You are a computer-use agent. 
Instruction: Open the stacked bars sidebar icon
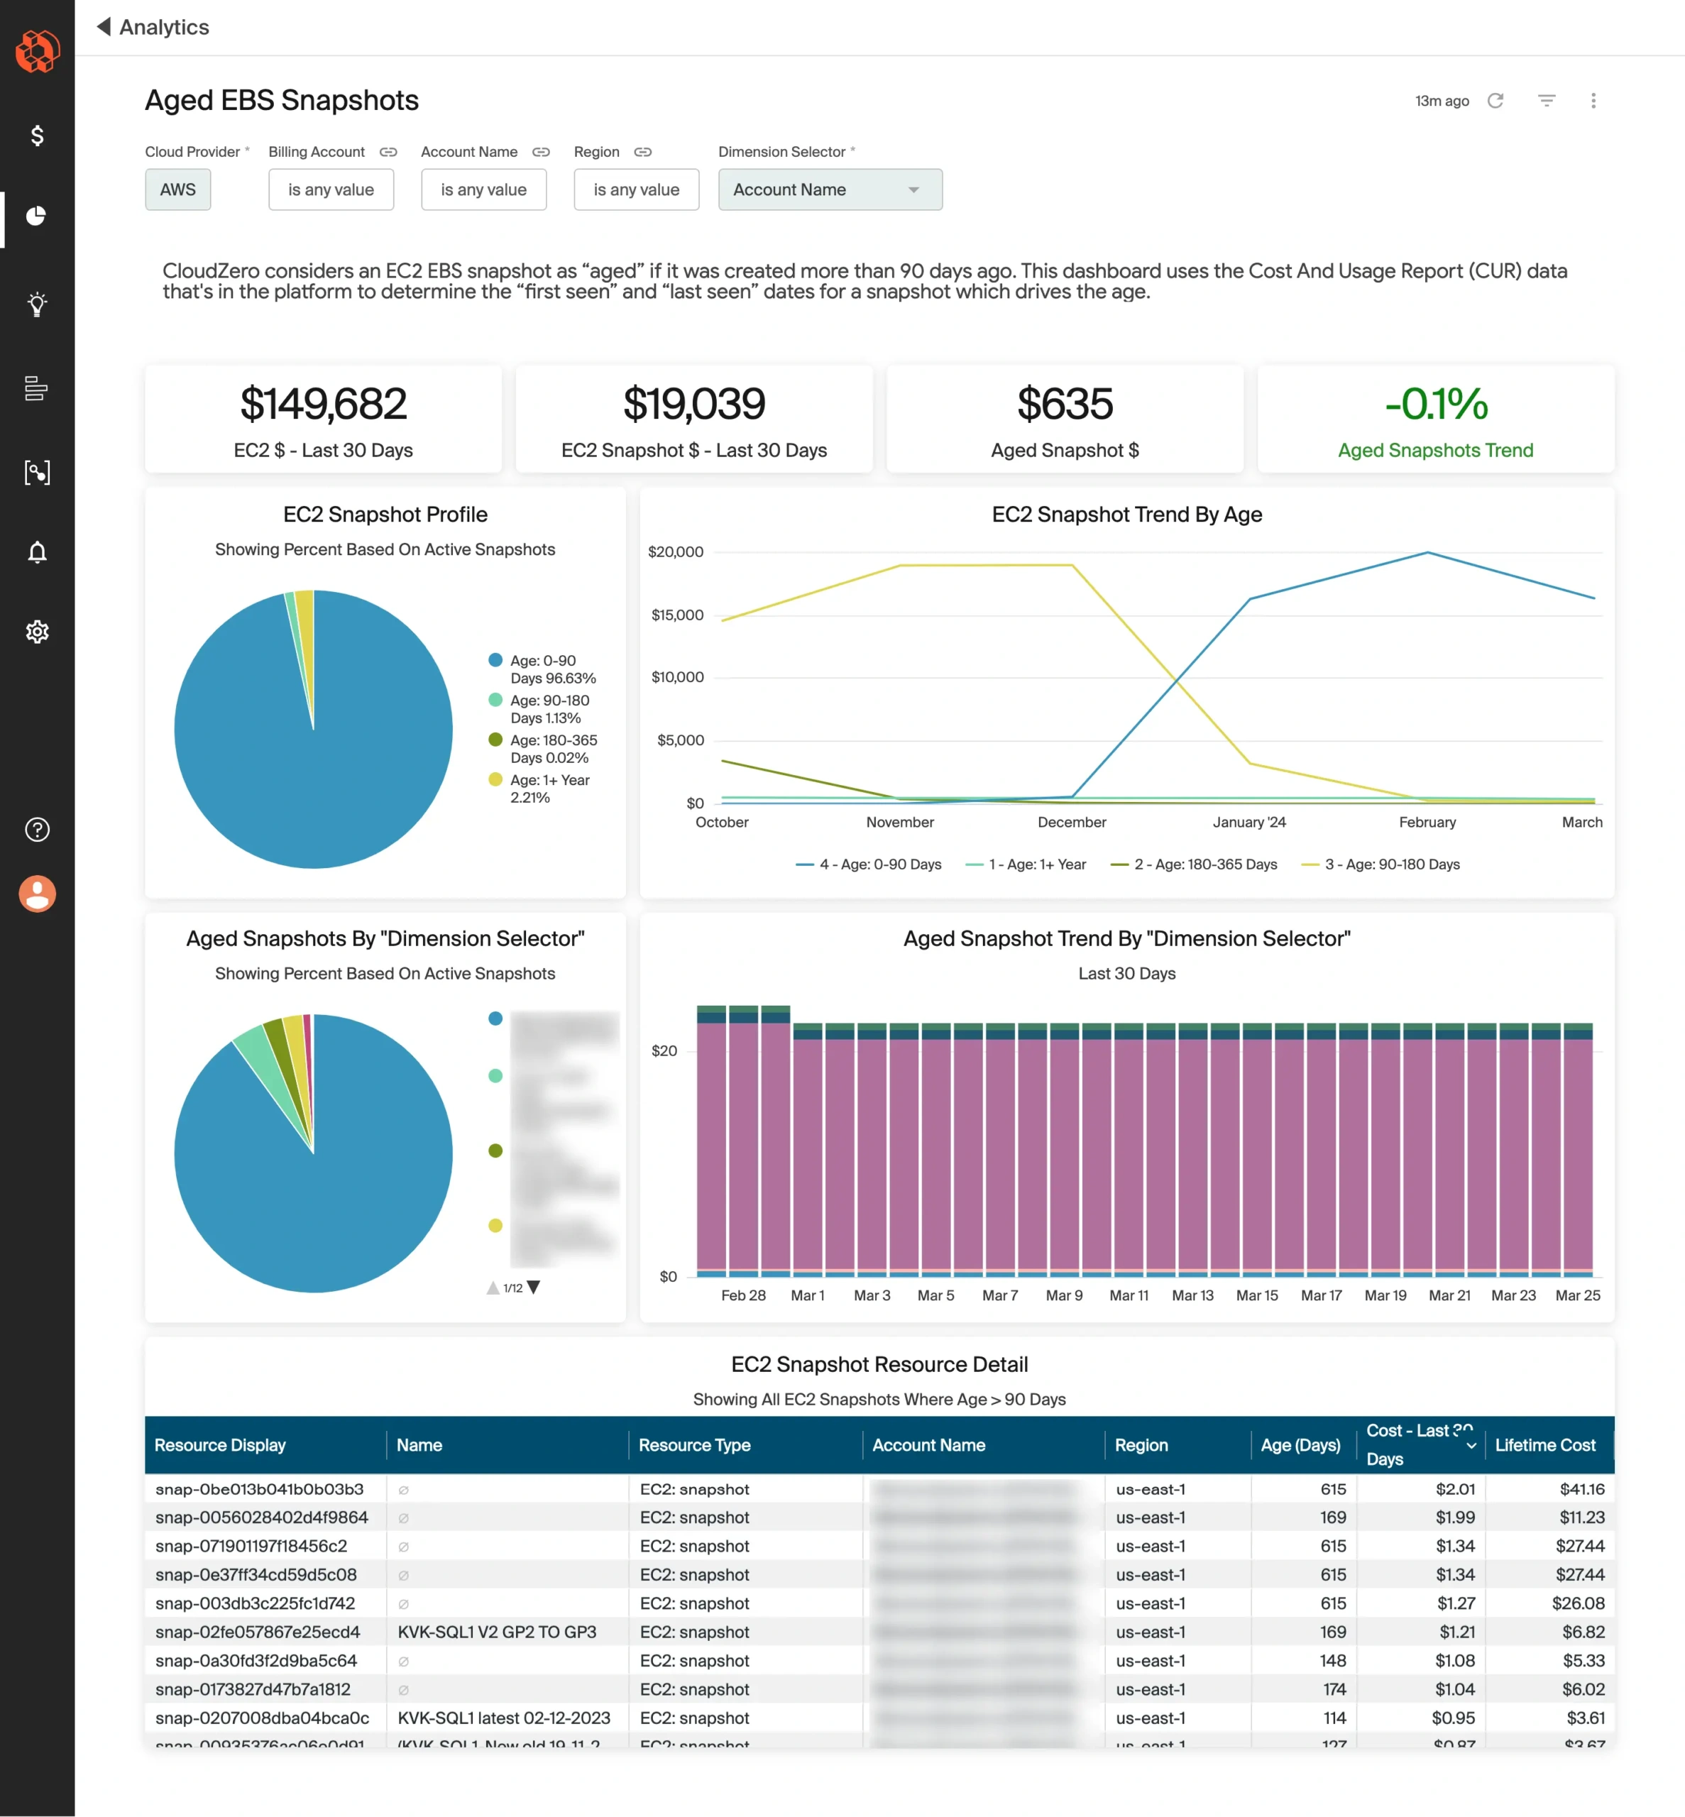tap(36, 388)
